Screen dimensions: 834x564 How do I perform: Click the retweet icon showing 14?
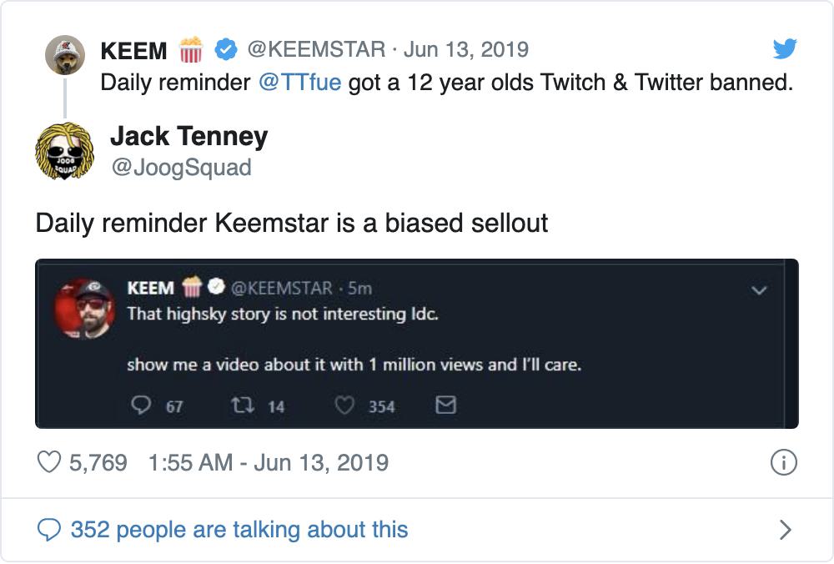click(239, 406)
